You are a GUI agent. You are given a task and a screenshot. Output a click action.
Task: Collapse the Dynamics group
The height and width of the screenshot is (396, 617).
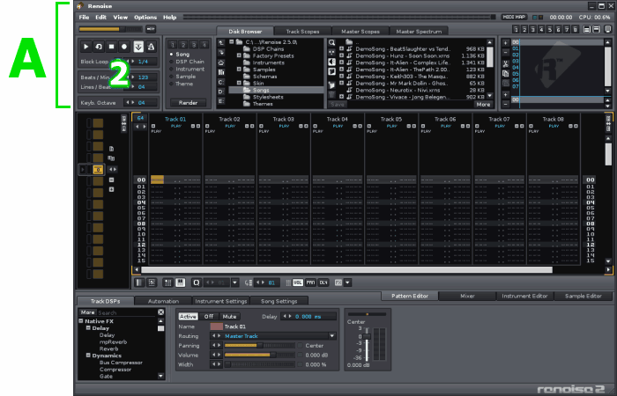(x=88, y=356)
